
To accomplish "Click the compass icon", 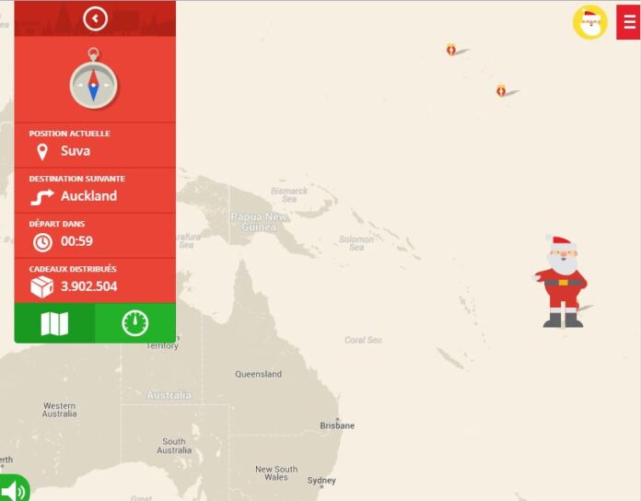I will coord(94,78).
